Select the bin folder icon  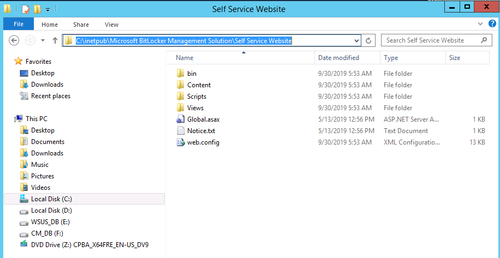181,74
